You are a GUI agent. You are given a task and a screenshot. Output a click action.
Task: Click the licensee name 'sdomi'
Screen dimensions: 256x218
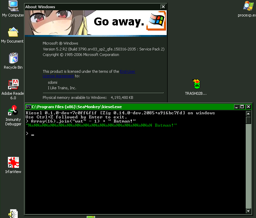[x=53, y=82]
